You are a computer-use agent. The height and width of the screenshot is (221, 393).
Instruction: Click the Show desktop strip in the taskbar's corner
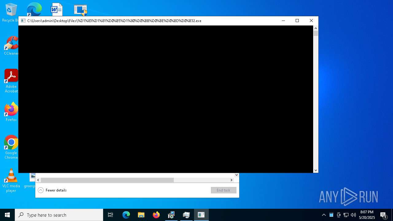coord(392,215)
